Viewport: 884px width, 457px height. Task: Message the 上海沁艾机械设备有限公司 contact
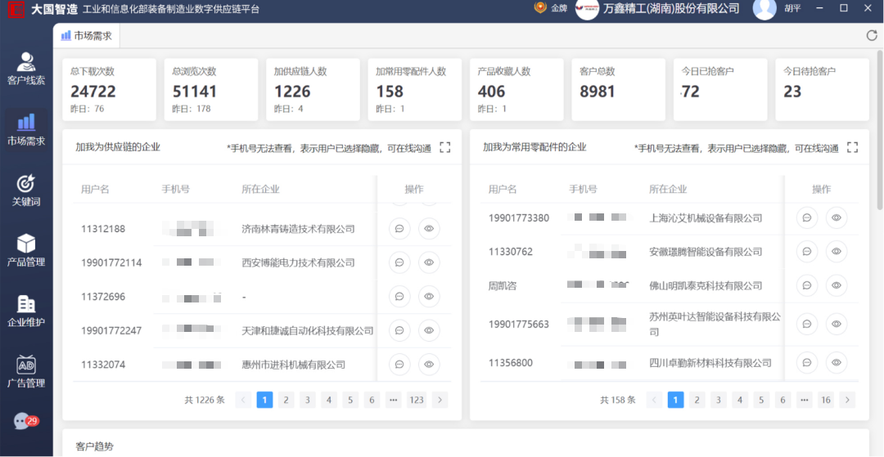(x=806, y=217)
